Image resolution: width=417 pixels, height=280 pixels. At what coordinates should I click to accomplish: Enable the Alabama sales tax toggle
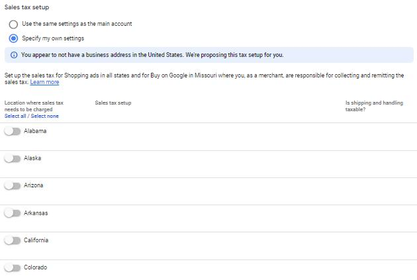point(13,131)
